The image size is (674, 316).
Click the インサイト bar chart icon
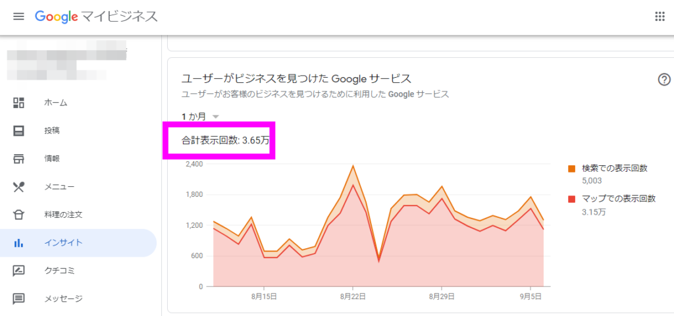pyautogui.click(x=18, y=243)
